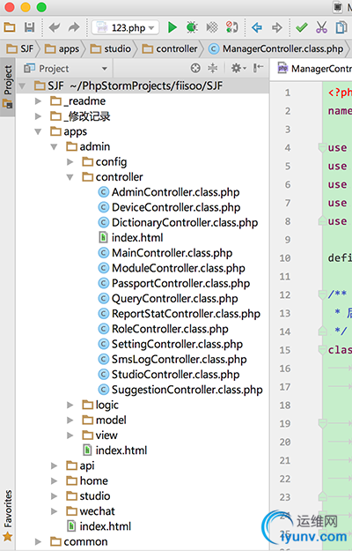This screenshot has height=551, width=352.
Task: Collapse the SJF project root
Action: coord(22,86)
